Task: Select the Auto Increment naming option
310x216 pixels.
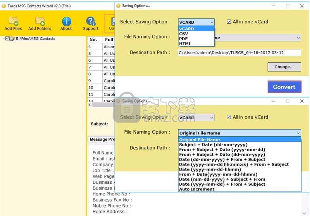Action: 239,189
